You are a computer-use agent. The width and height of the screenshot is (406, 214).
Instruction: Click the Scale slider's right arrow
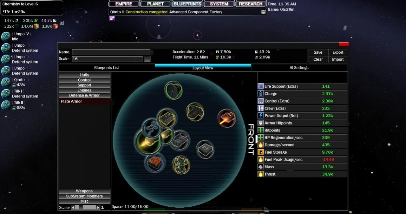tap(98, 207)
